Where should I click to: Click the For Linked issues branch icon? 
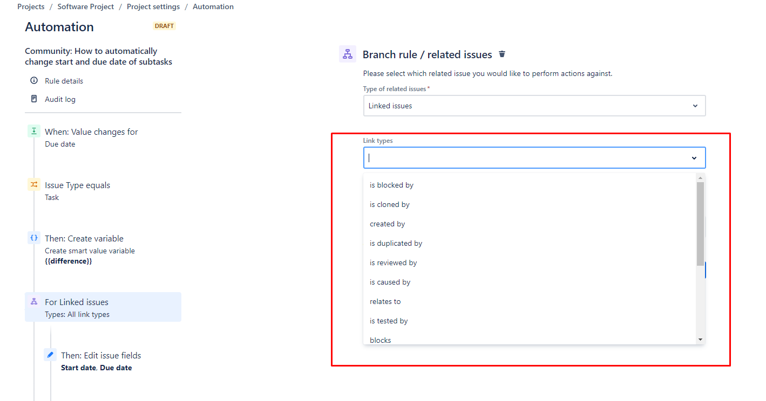coord(34,301)
